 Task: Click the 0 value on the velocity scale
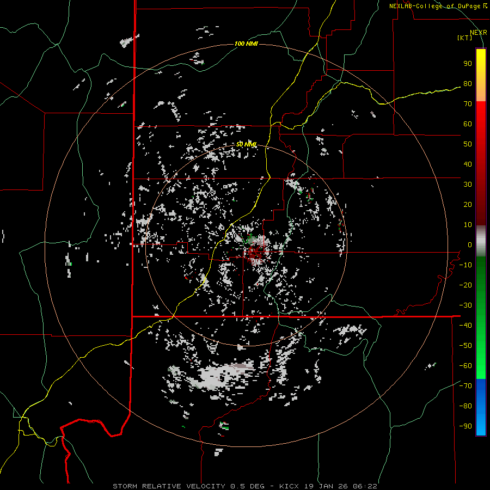click(469, 245)
